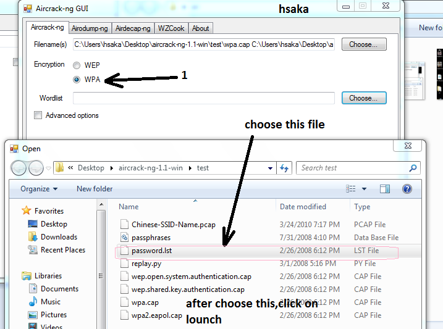Expand the address bar path history dropdown
The width and height of the screenshot is (443, 329).
pos(270,168)
